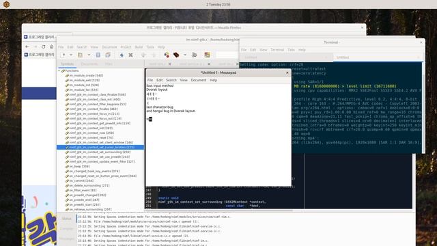
Task: Select on_retrieve_surrounding [297] in symbol list
Action: click(91, 210)
